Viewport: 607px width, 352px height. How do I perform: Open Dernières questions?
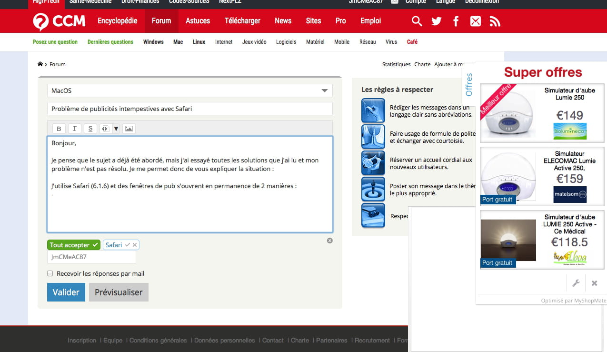coord(110,42)
